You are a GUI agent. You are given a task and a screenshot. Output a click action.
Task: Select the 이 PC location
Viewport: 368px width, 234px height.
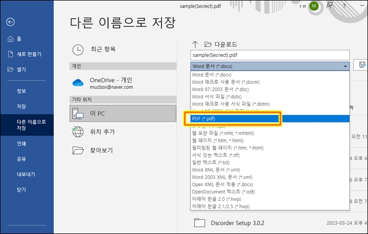click(x=122, y=114)
